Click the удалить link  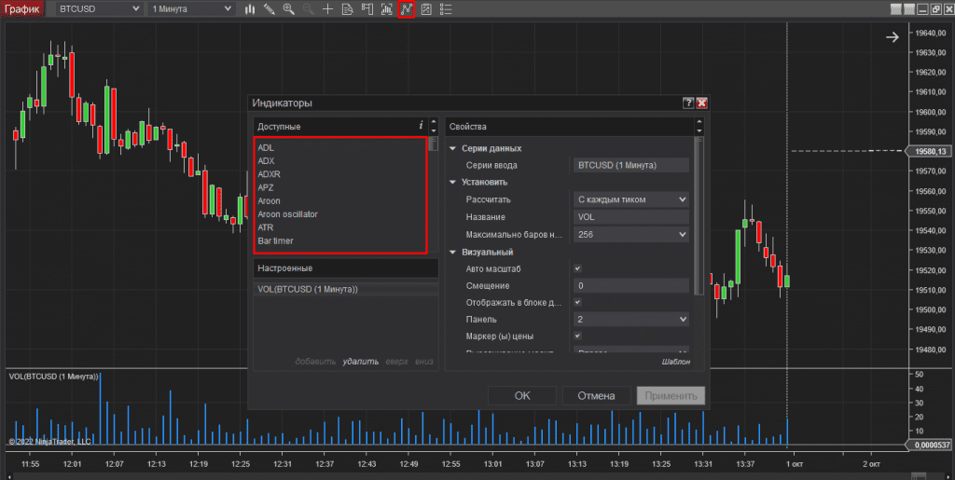click(x=361, y=362)
